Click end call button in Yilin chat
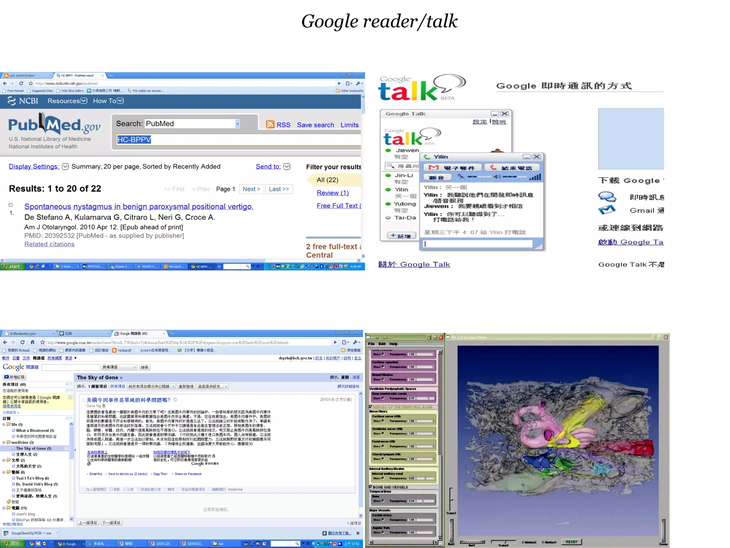Screen dimensions: 730x548 tap(511, 168)
